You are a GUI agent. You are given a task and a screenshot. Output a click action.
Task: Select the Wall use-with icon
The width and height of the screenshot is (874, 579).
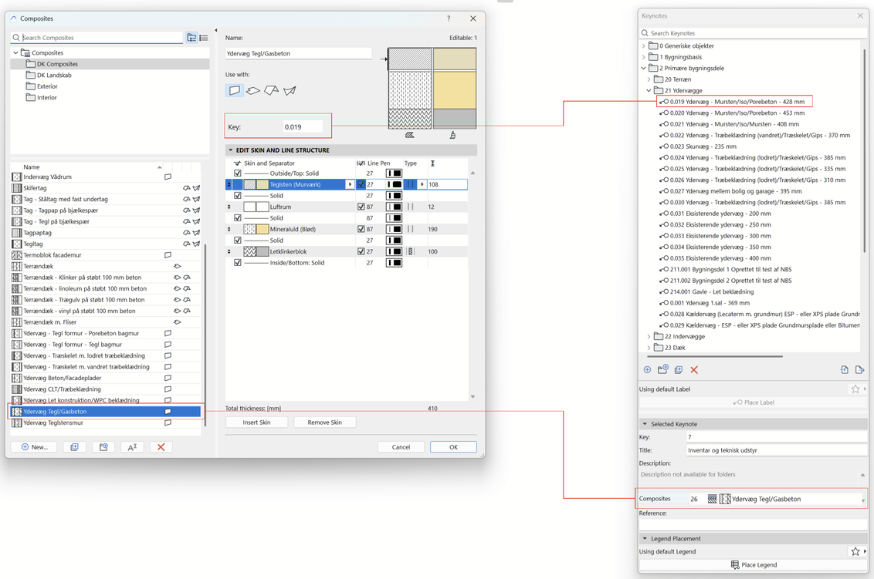(235, 90)
